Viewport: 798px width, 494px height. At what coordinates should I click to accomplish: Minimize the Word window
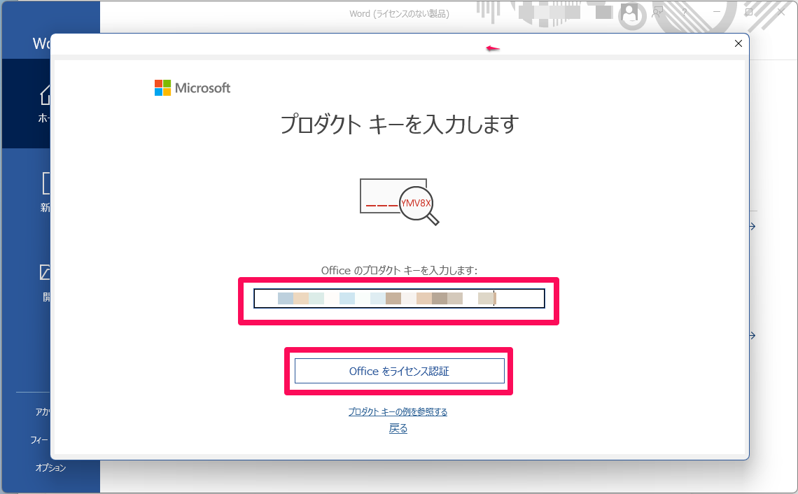coord(717,12)
